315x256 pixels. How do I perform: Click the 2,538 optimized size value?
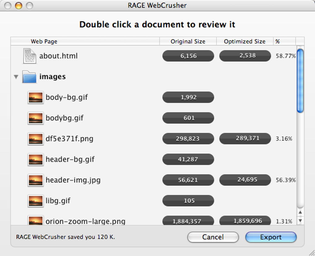tap(245, 56)
